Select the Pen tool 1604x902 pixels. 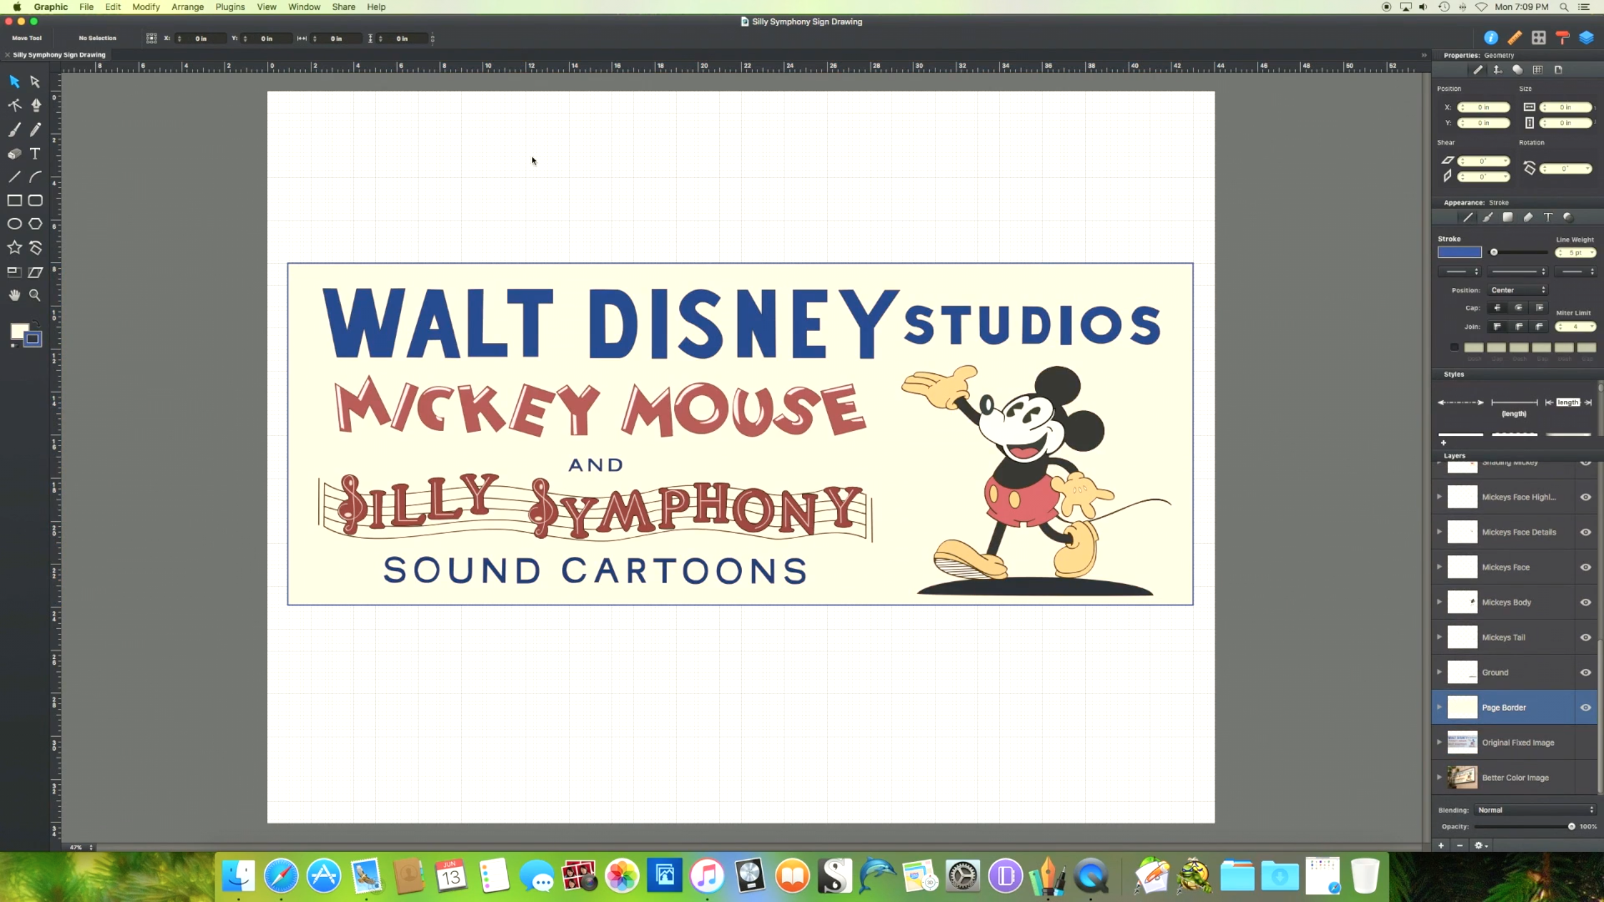pos(36,105)
